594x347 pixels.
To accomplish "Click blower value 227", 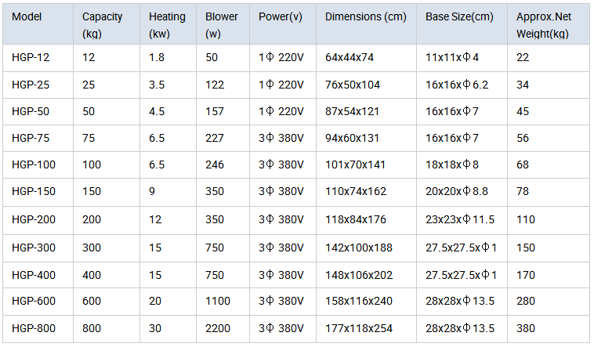I will point(215,139).
